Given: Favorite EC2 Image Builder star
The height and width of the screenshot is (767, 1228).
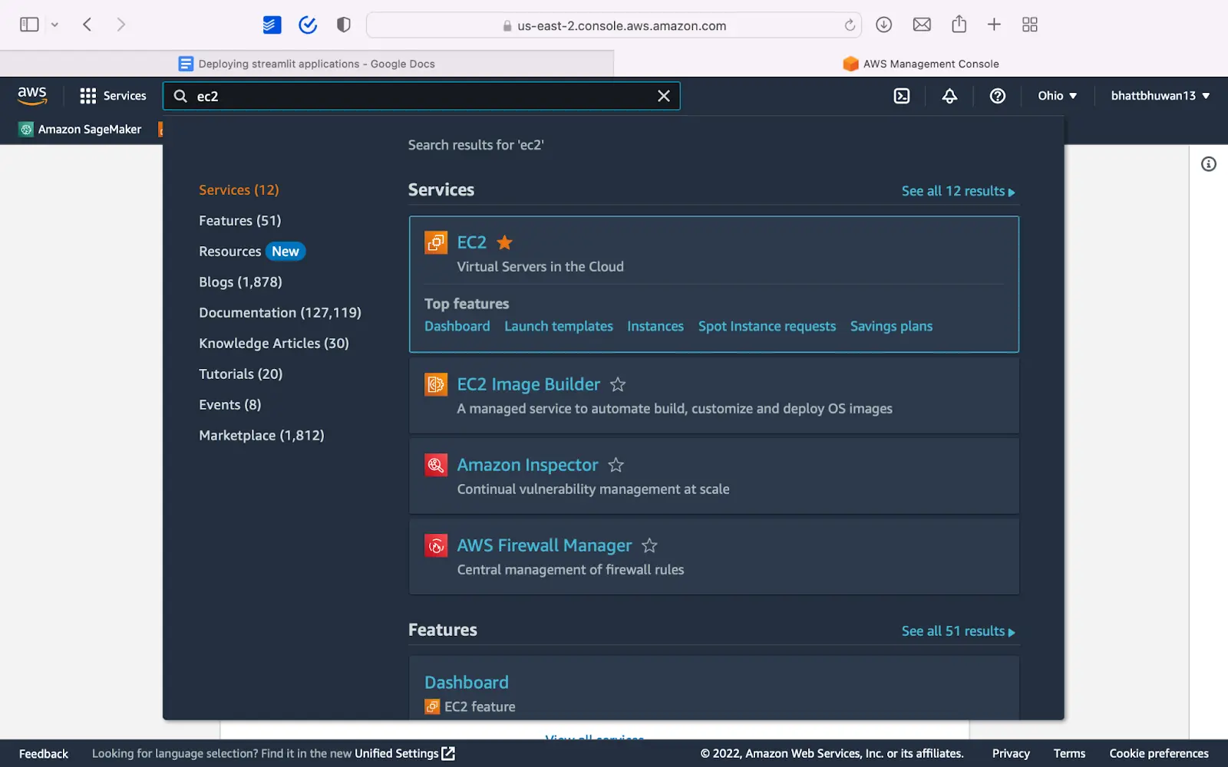Looking at the screenshot, I should tap(618, 384).
